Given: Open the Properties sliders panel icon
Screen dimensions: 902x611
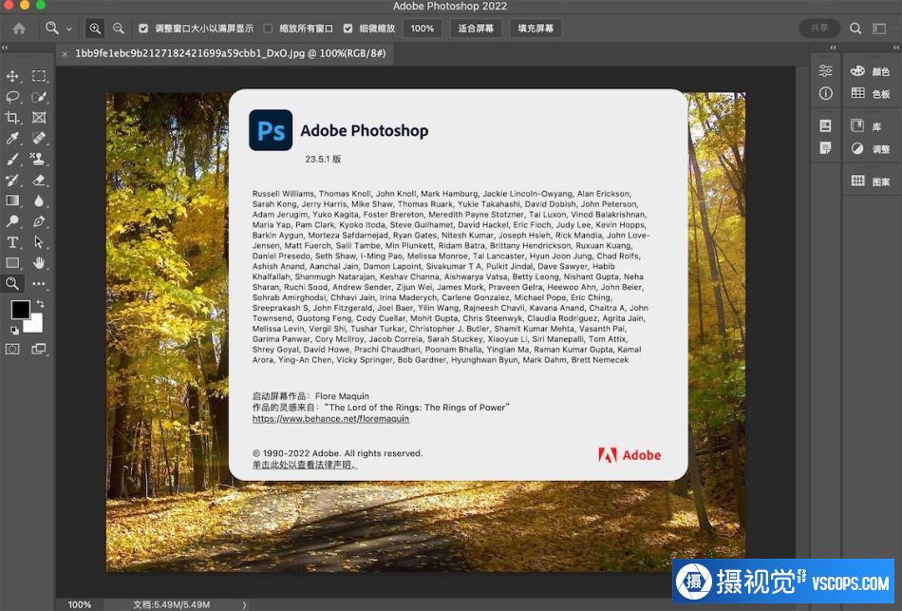Looking at the screenshot, I should (825, 71).
